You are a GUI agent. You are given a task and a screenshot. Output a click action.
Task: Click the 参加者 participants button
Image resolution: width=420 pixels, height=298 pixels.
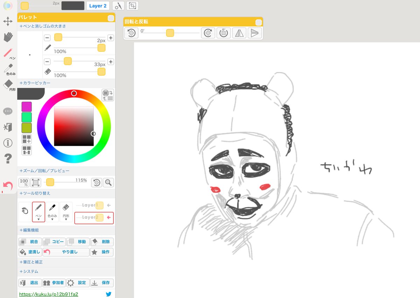54,283
